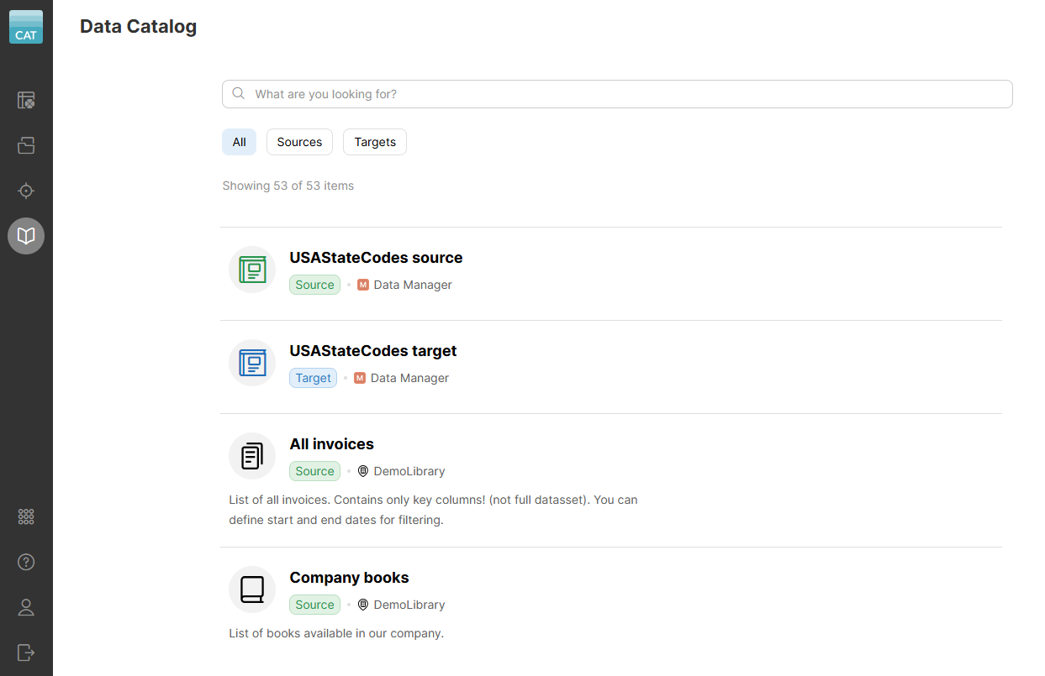1045x676 pixels.
Task: Switch to the Sources filter tab
Action: point(299,142)
